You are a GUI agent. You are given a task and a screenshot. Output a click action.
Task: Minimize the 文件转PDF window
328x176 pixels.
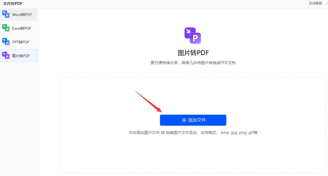(x=327, y=3)
